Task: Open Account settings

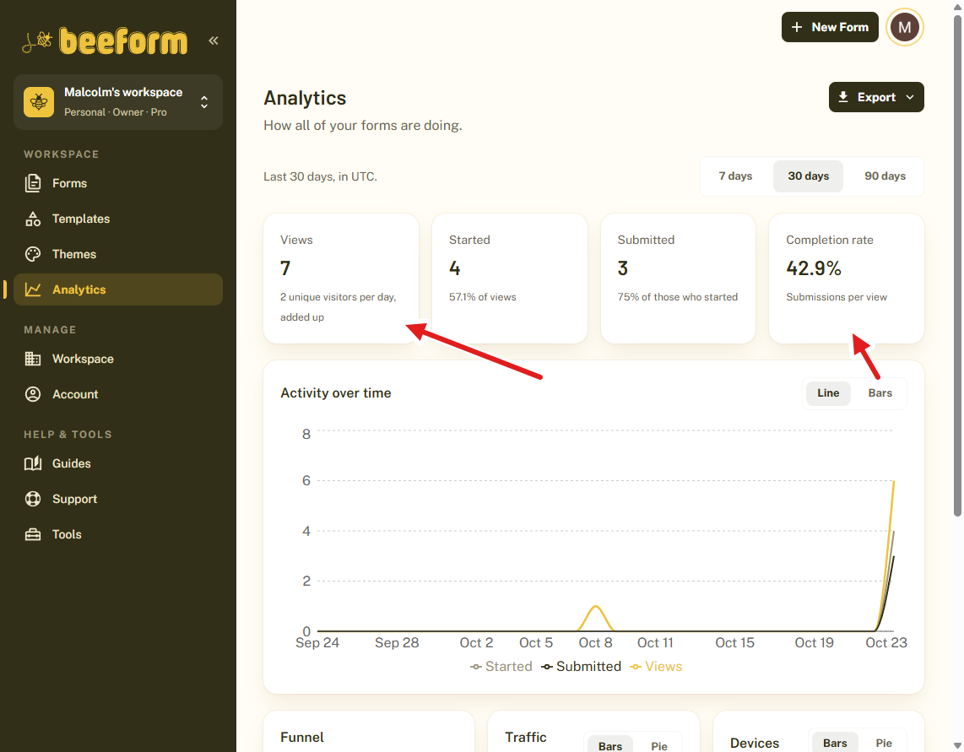Action: pos(118,394)
